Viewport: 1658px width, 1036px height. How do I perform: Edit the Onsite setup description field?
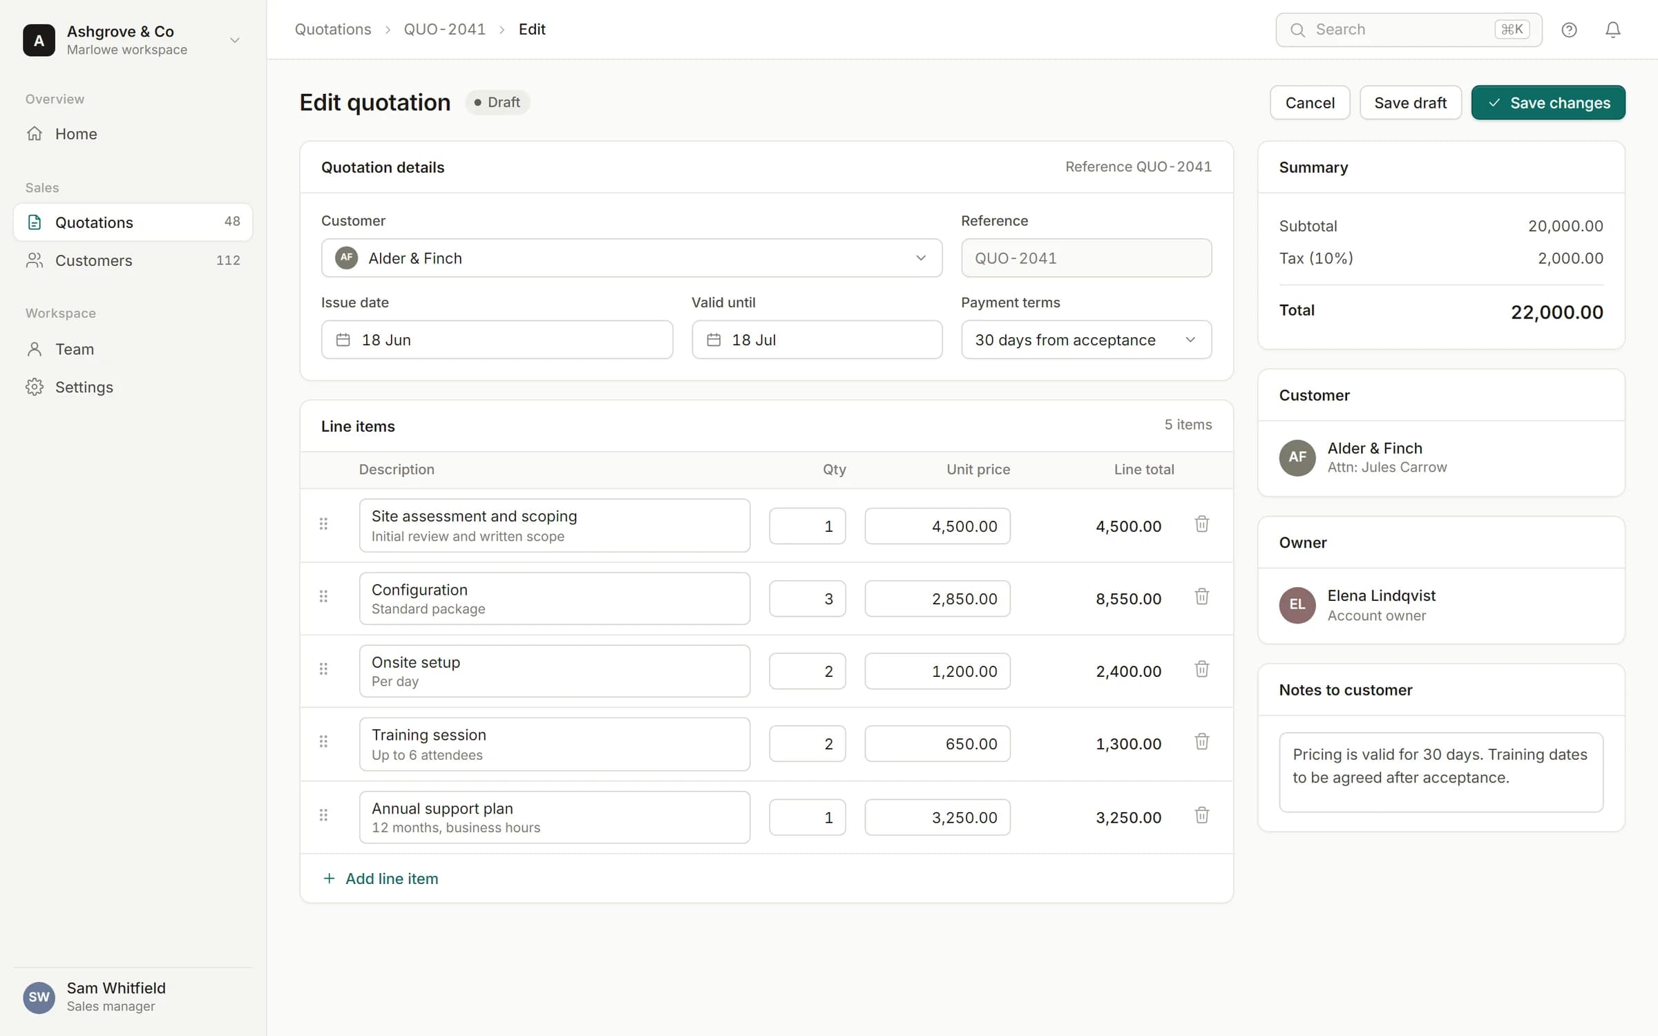coord(554,671)
